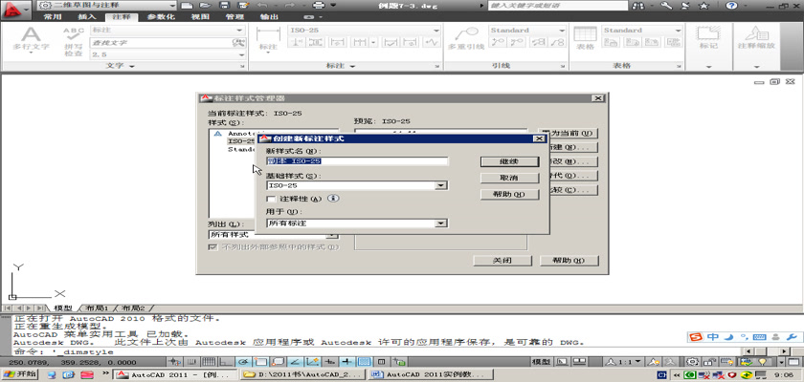
Task: Open the table Standard style dropdown
Action: (678, 31)
